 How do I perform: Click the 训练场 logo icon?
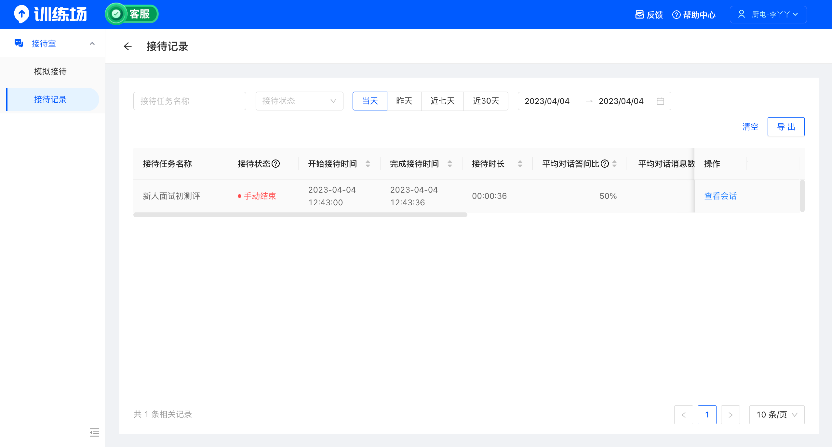point(21,14)
